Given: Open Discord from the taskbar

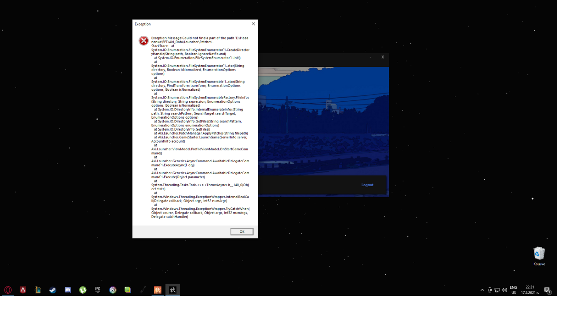Looking at the screenshot, I should (68, 290).
